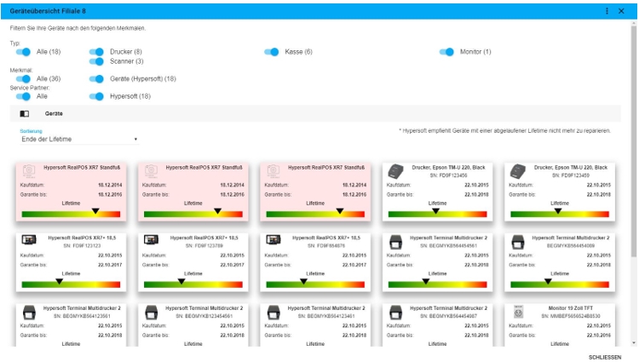
Task: Click serial text SN: BEGMYKB123454561
Action: (204, 316)
